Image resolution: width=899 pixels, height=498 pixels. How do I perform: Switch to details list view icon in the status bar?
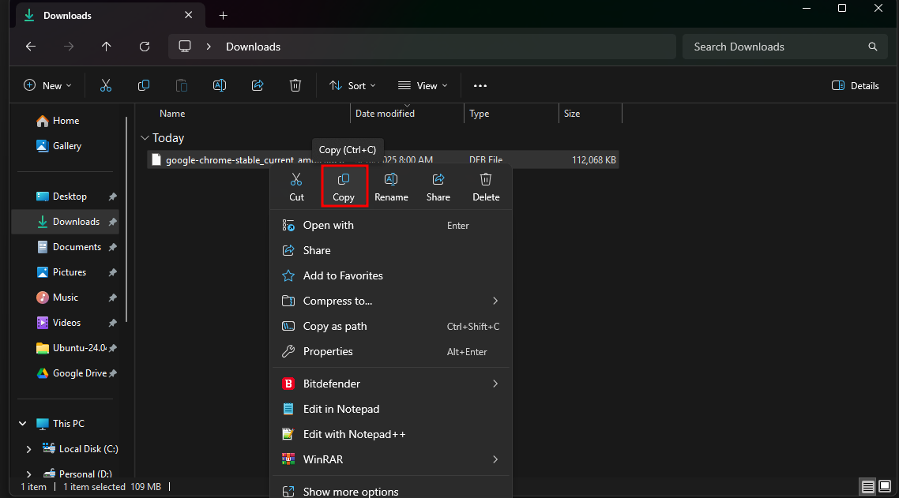coord(868,486)
